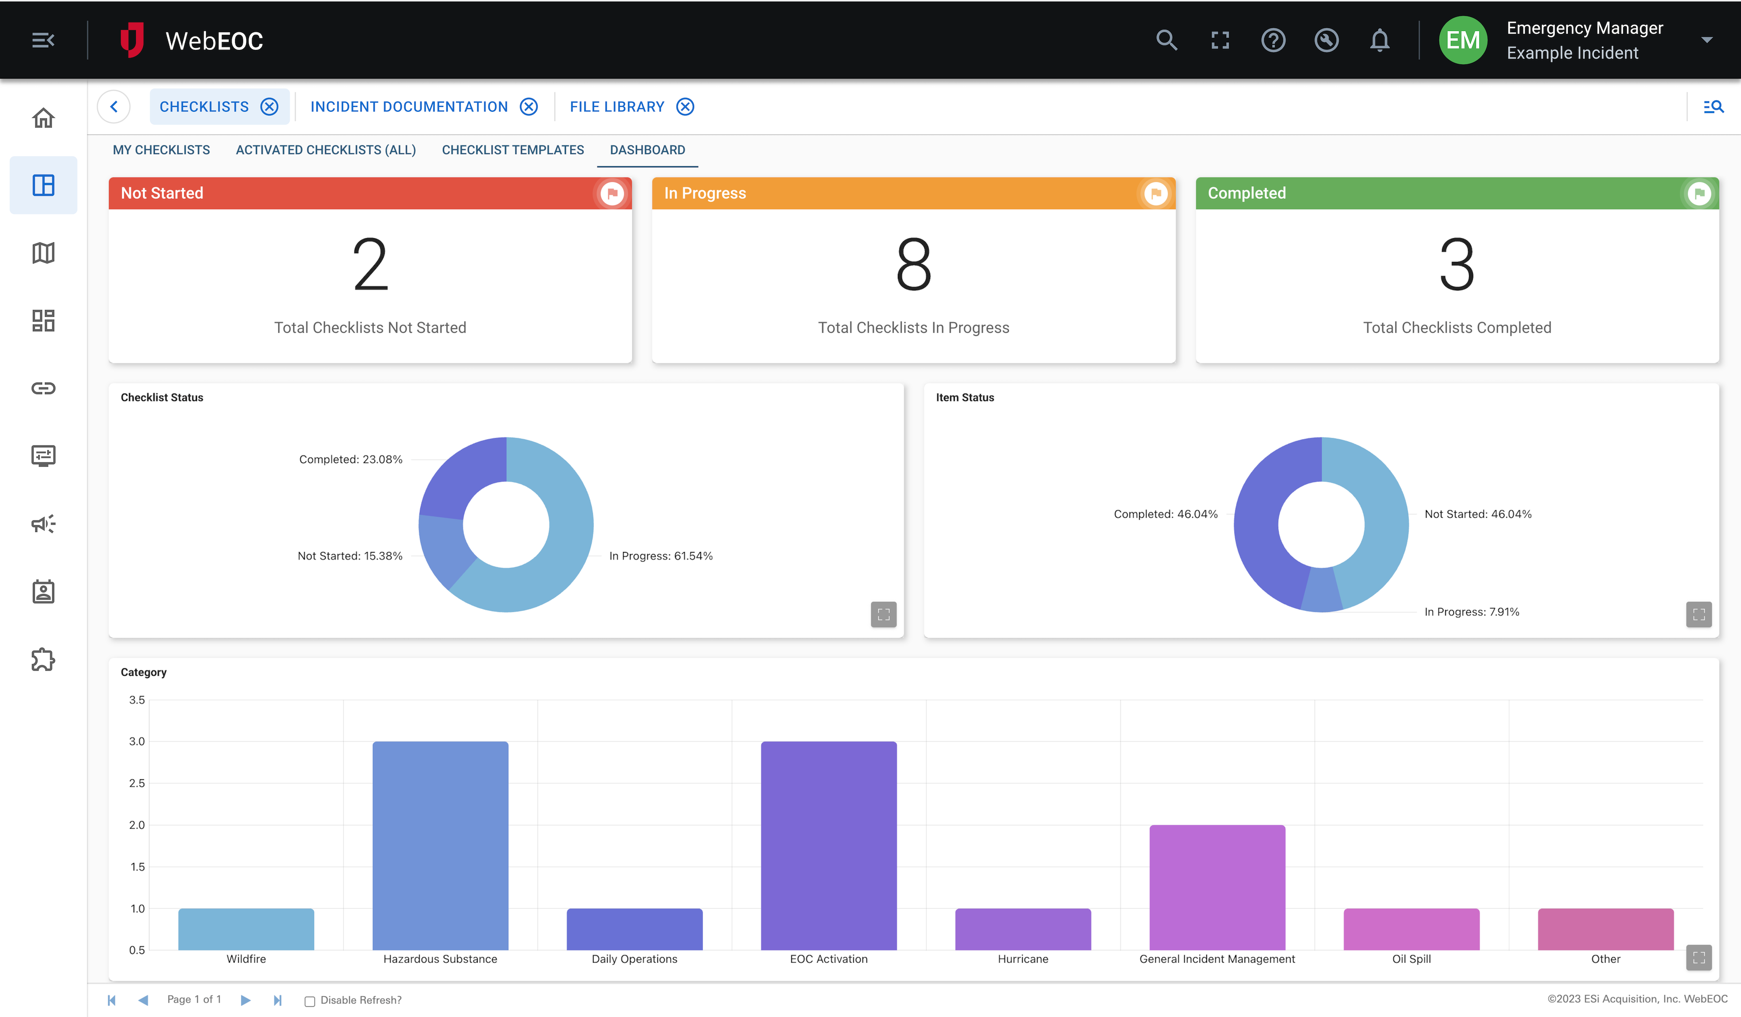Screen dimensions: 1741x1017
Task: Go to the Home sidebar icon
Action: point(43,118)
